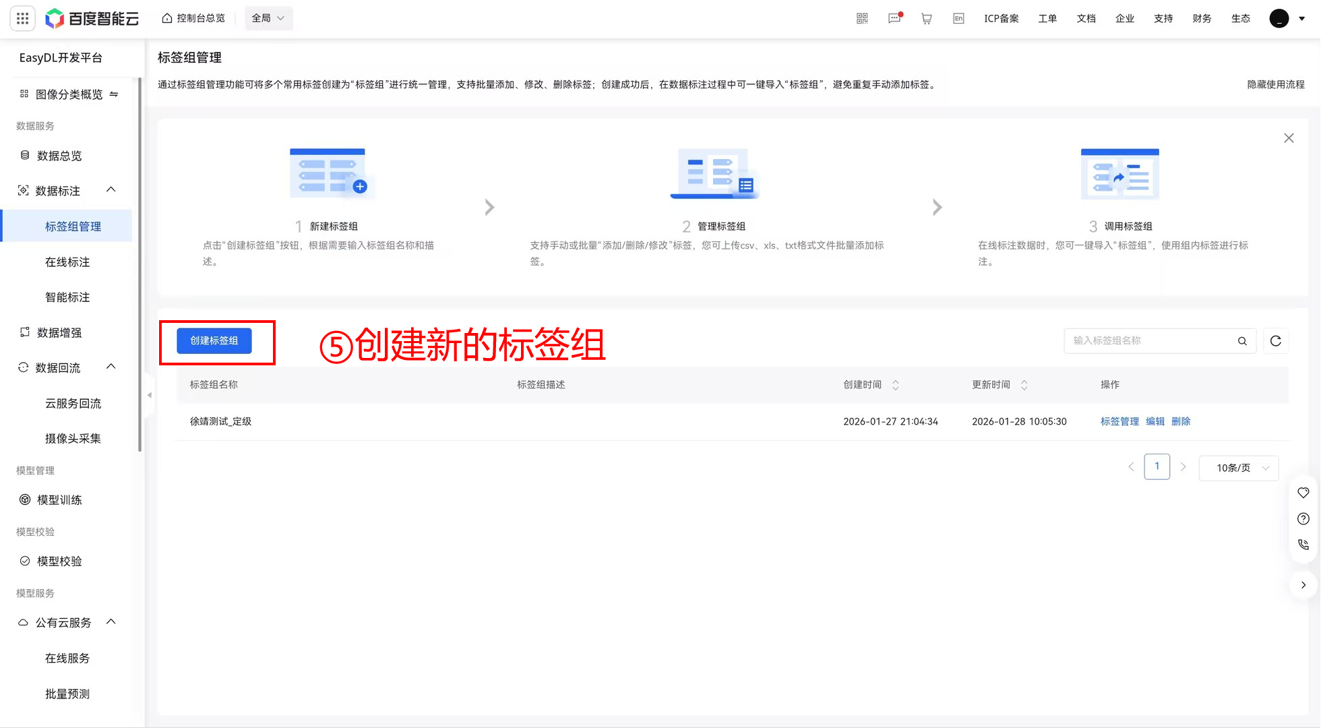Sort by 创建时间 column arrows

pyautogui.click(x=896, y=385)
